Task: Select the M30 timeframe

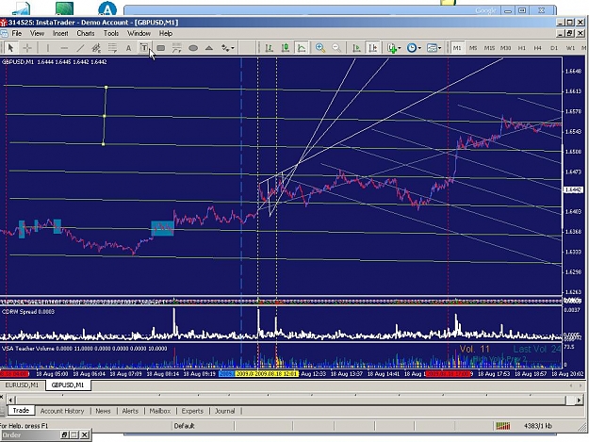Action: click(506, 48)
